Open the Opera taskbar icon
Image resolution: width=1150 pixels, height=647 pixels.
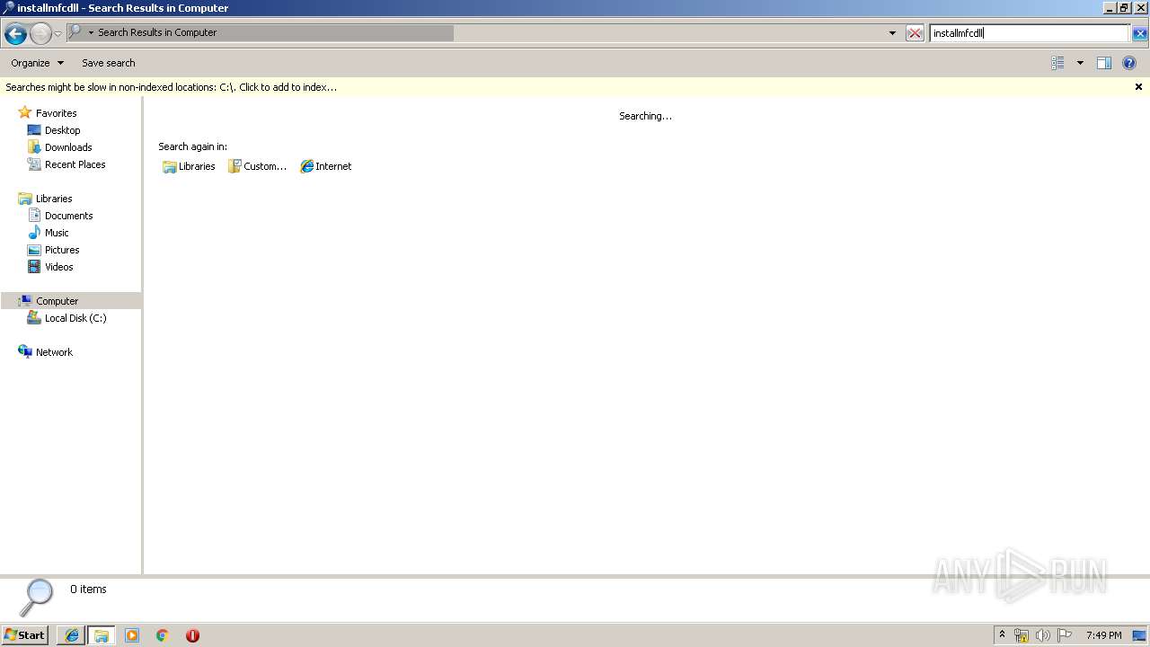coord(192,635)
